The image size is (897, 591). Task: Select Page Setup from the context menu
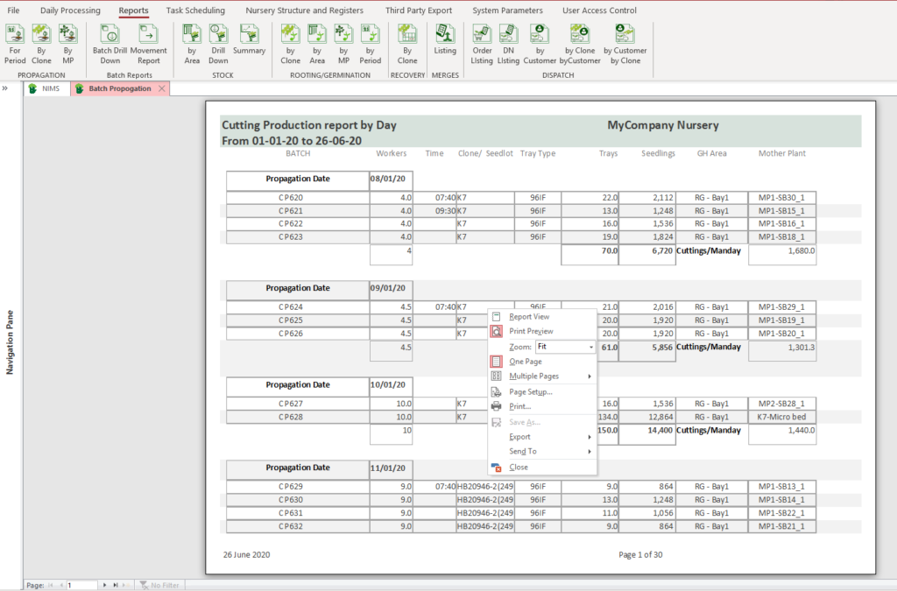[x=531, y=392]
